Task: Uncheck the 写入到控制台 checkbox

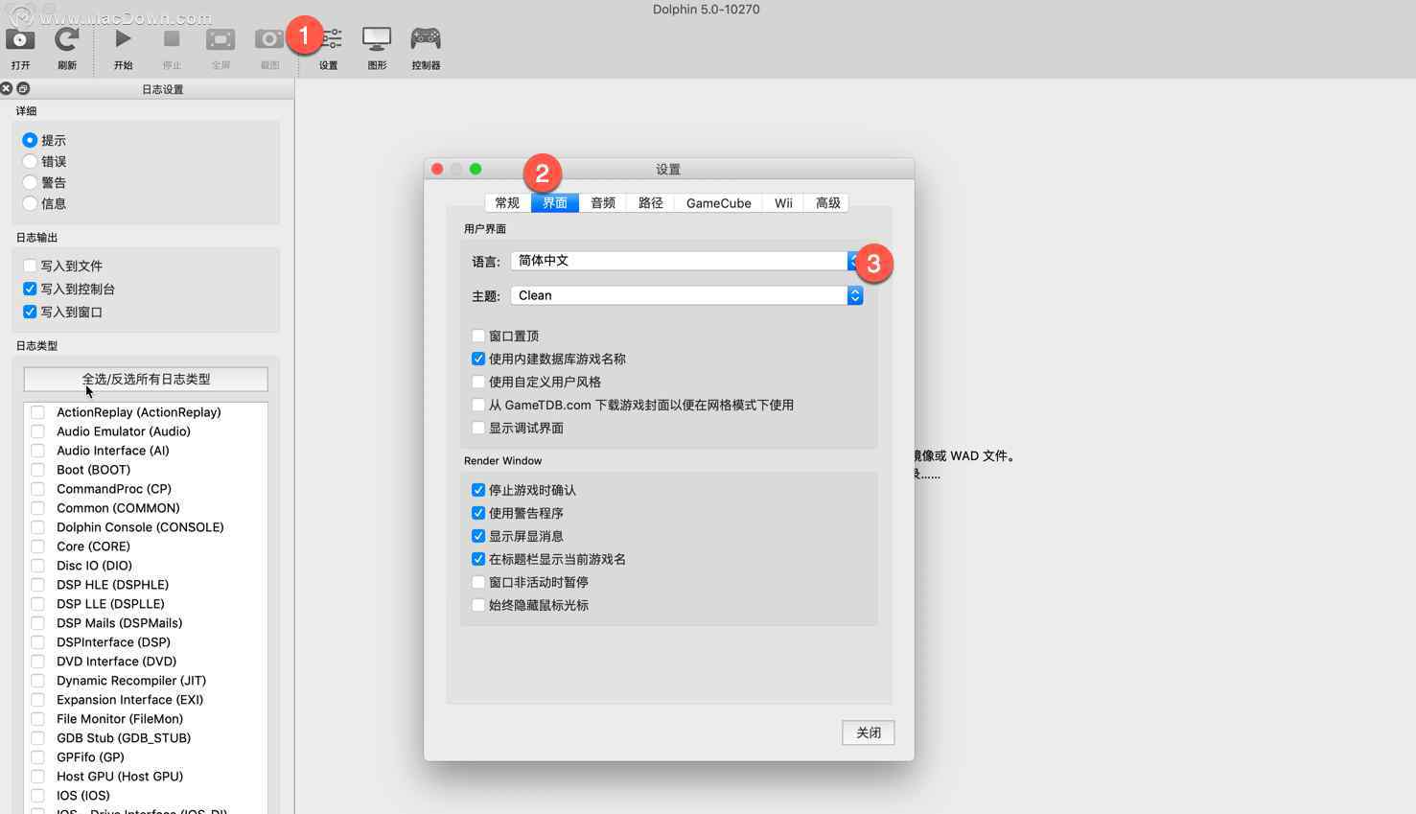Action: click(30, 289)
